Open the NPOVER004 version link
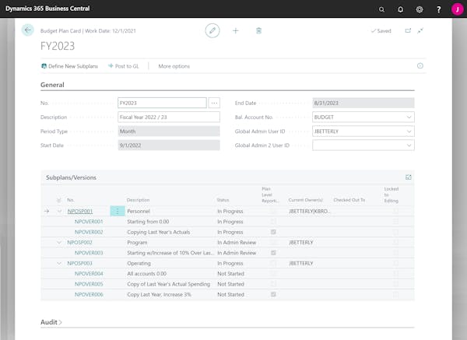Viewport: 467px width, 340px height. 89,274
